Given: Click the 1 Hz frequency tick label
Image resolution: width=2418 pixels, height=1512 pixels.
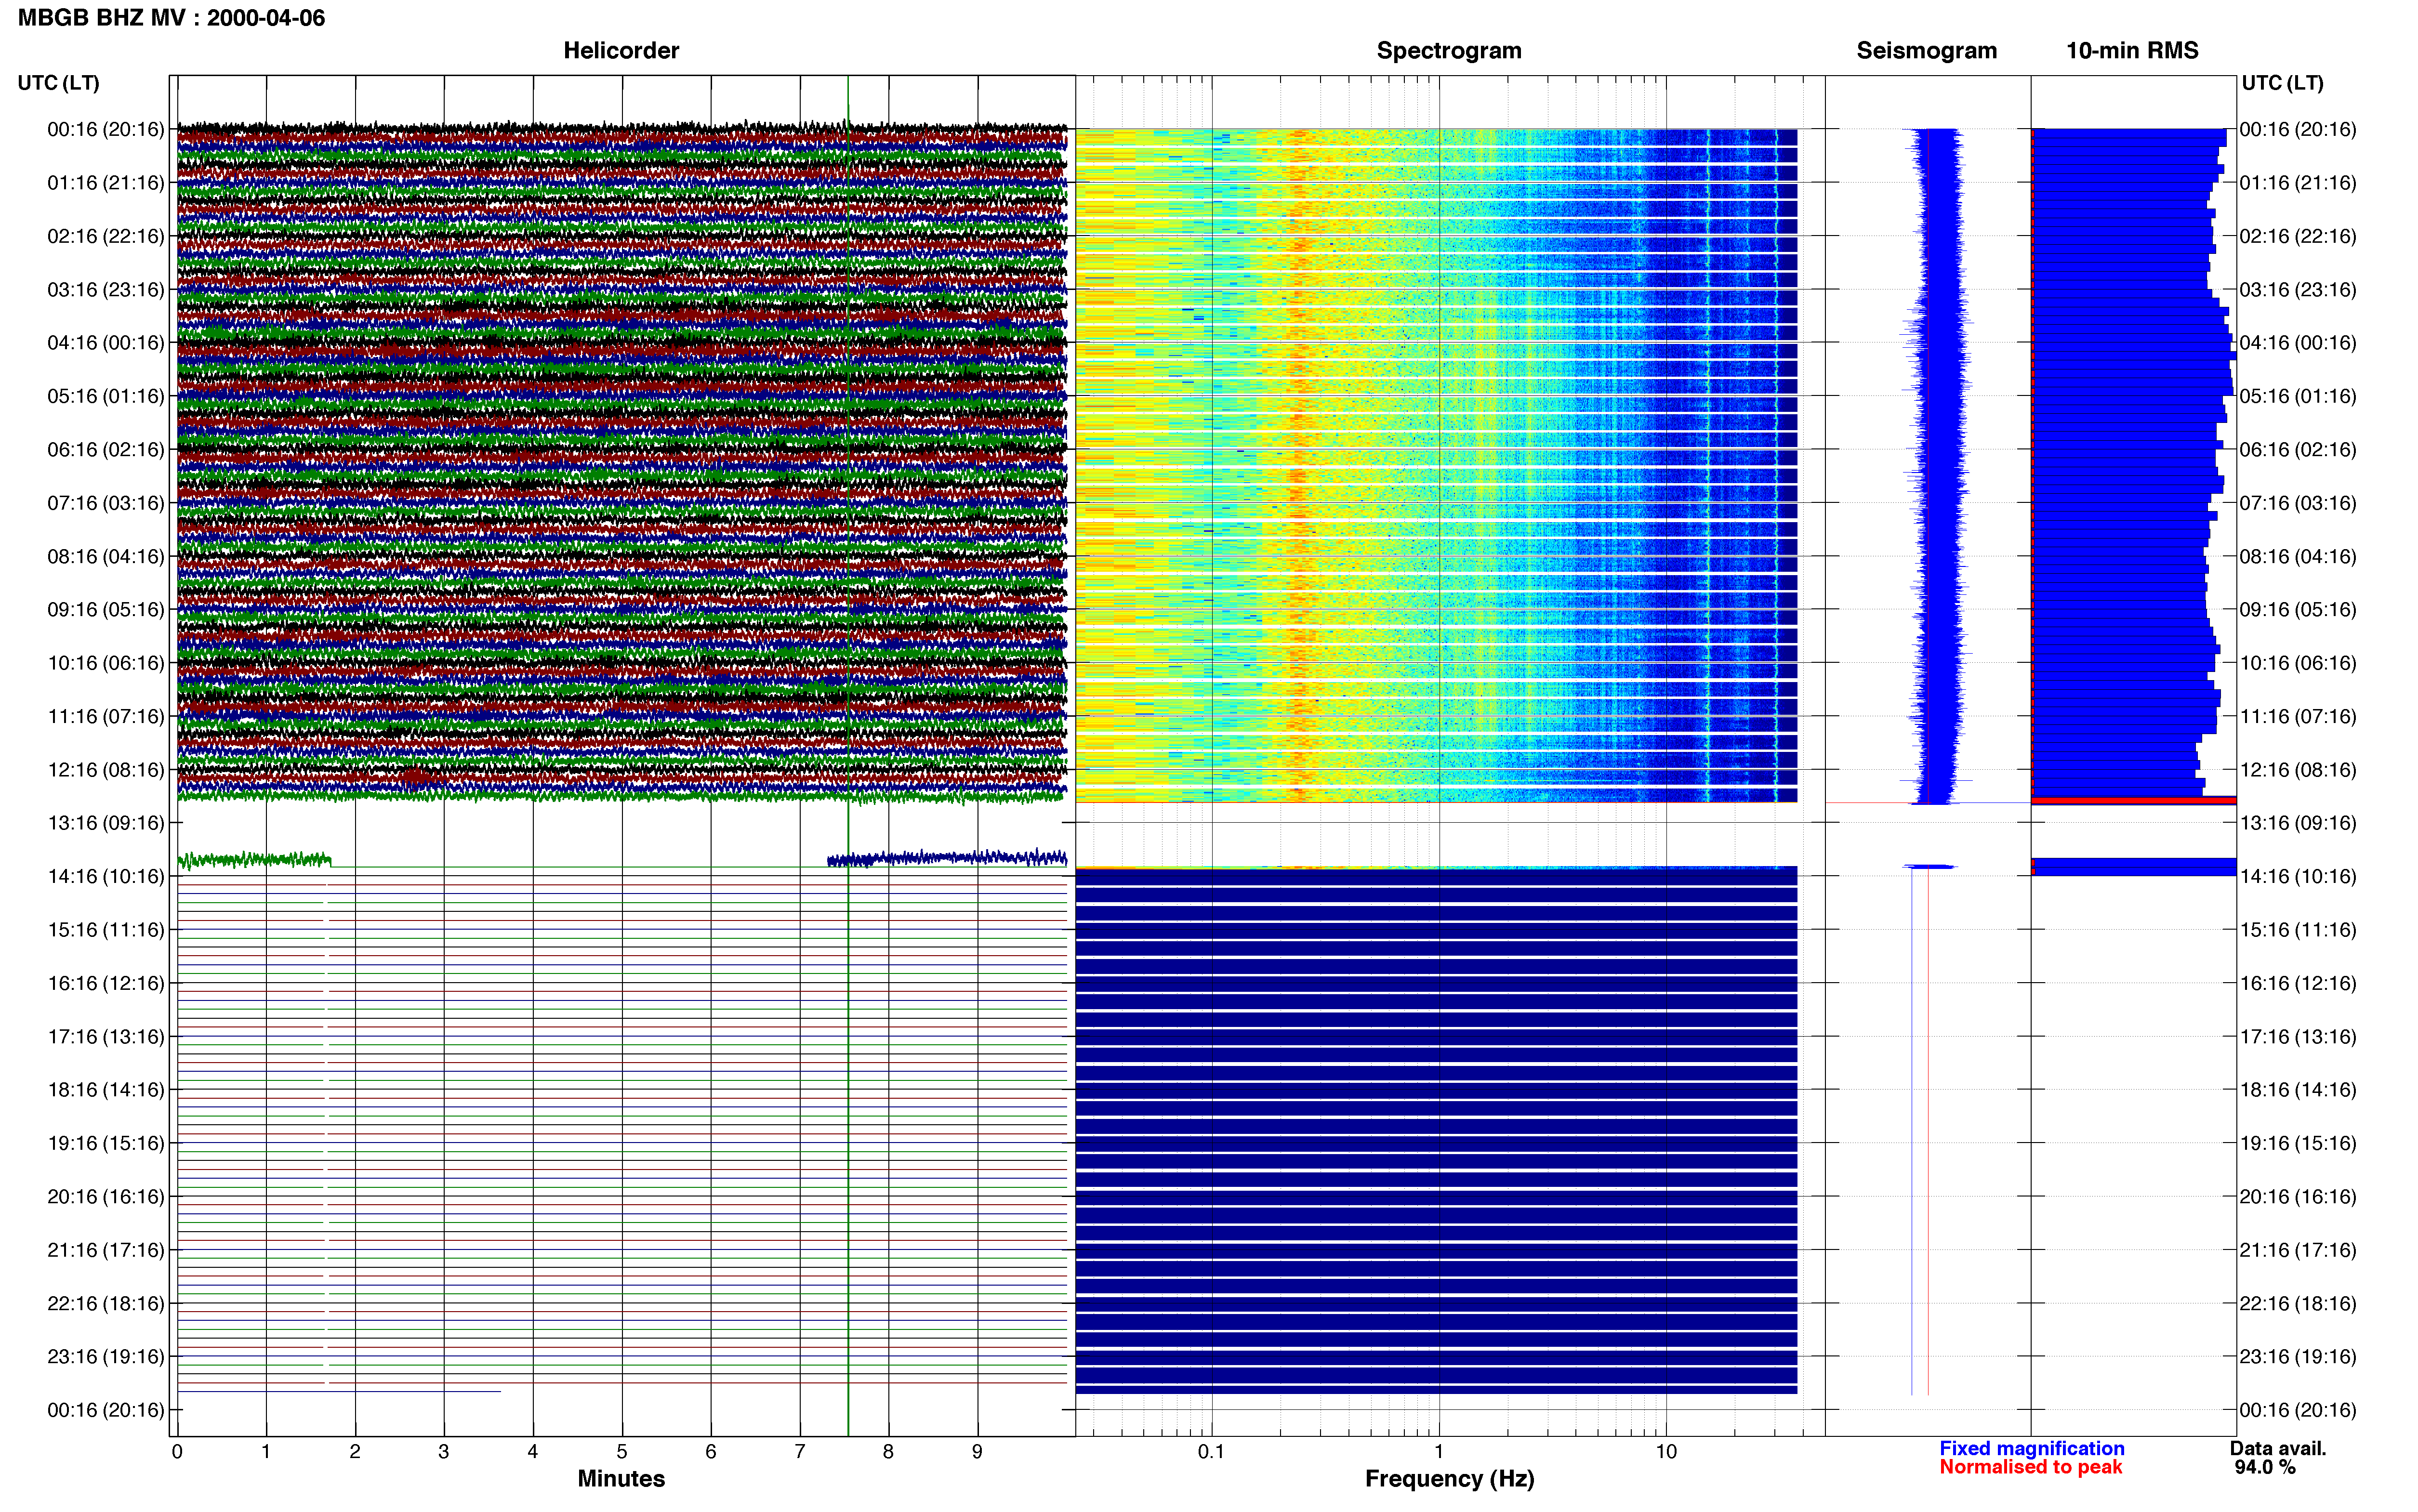Looking at the screenshot, I should (x=1439, y=1451).
